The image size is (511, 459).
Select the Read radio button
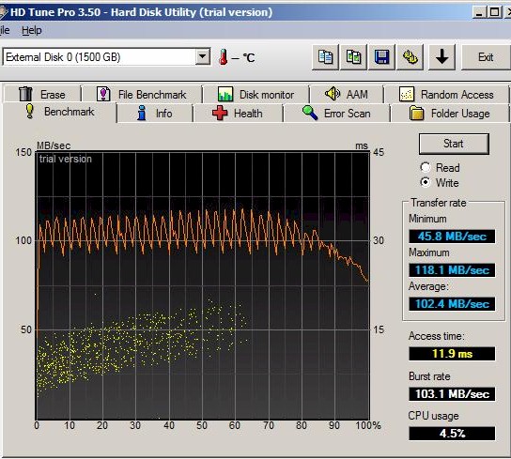tap(426, 167)
